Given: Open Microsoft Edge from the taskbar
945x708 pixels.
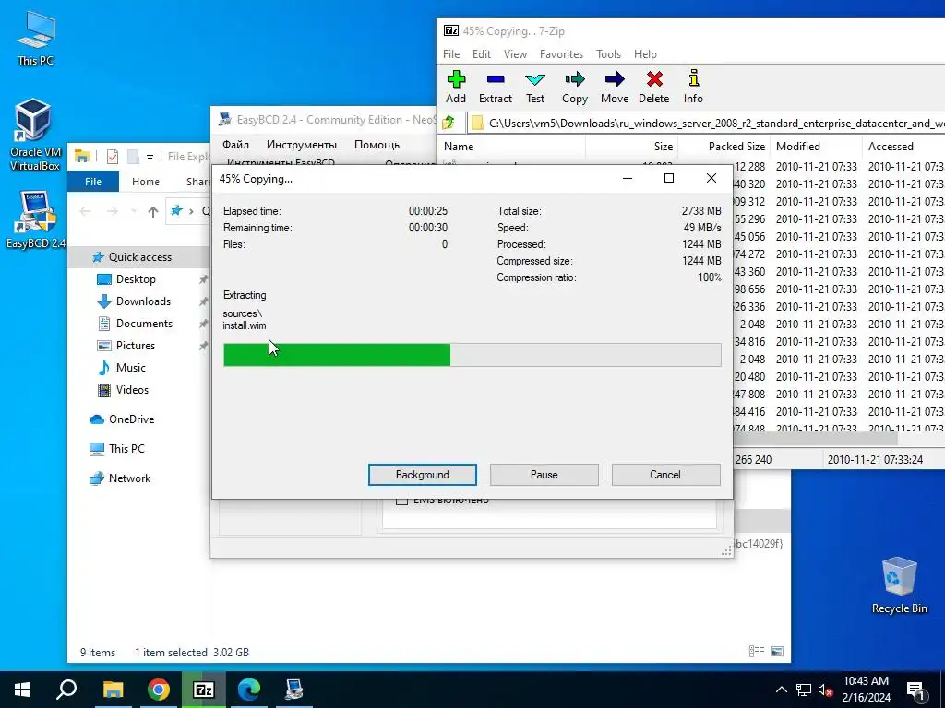Looking at the screenshot, I should 249,690.
